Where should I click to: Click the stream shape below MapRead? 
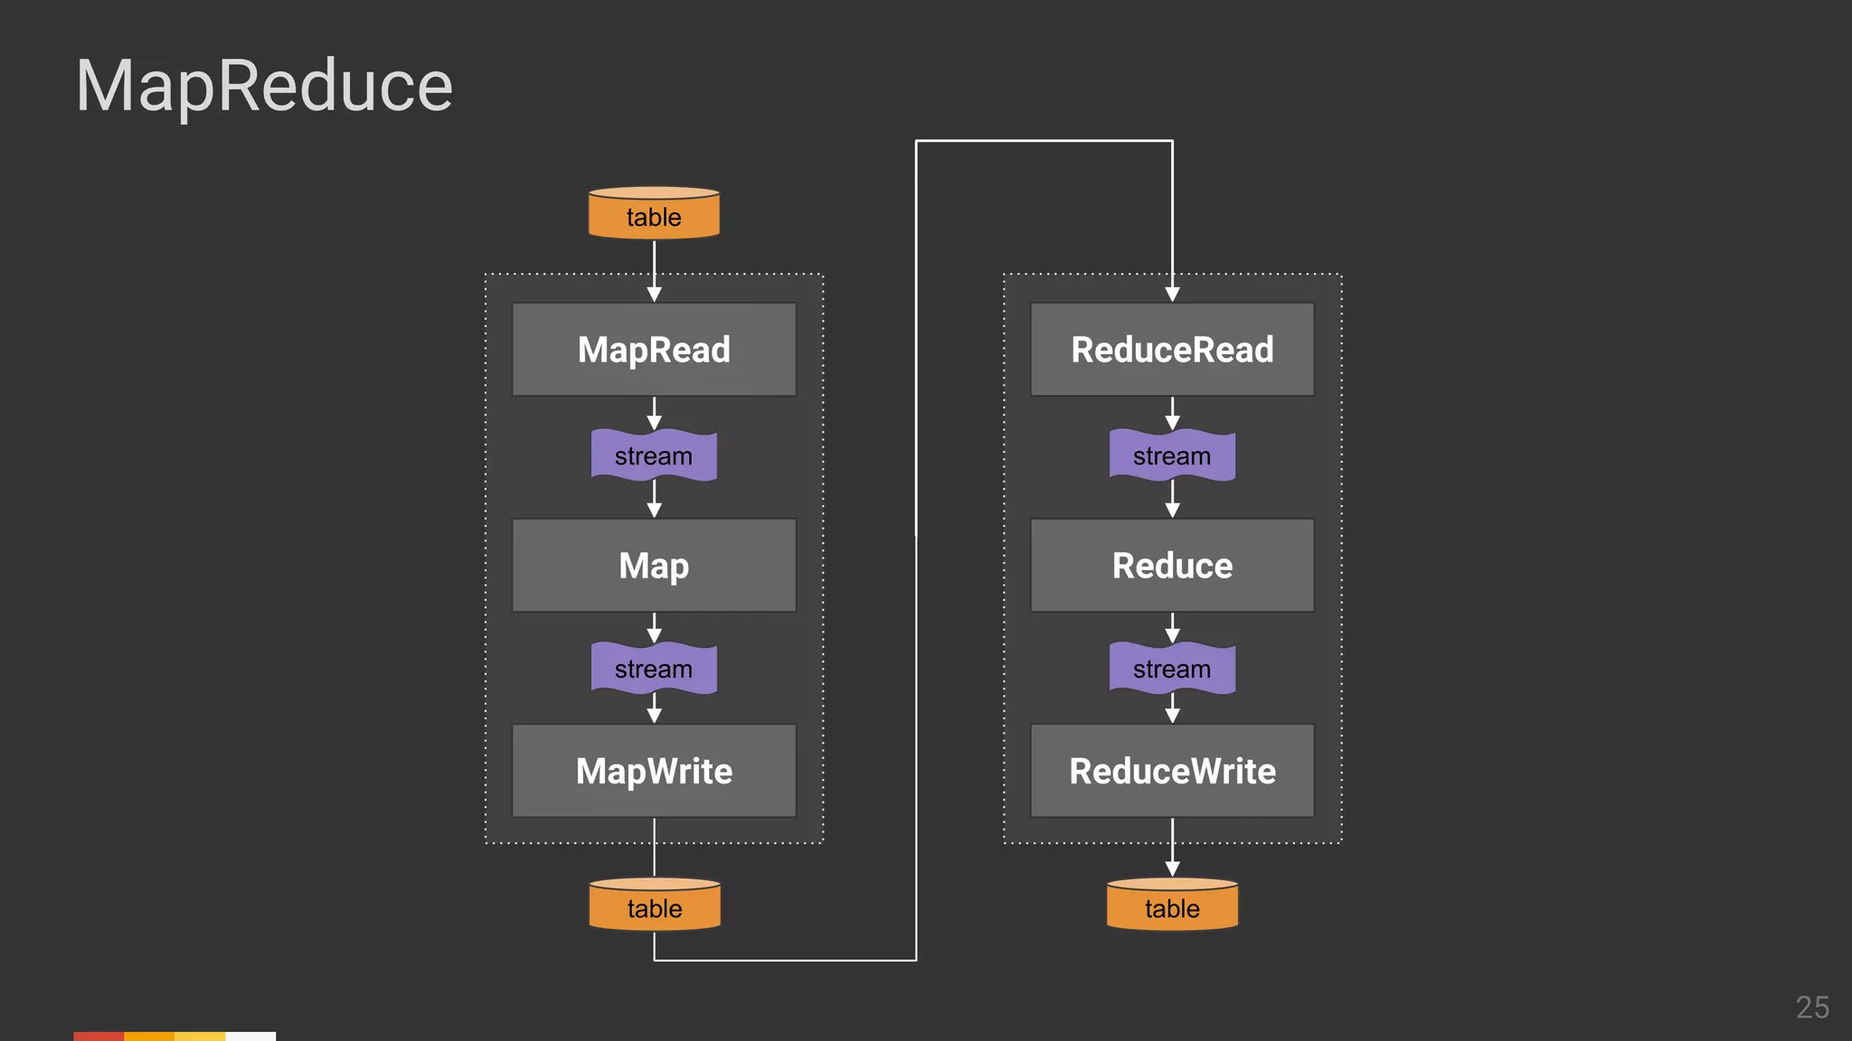654,455
